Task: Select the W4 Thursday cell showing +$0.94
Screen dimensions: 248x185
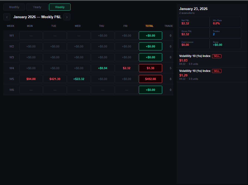Action: [x=102, y=68]
